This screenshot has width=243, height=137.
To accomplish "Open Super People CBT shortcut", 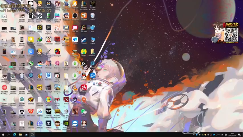I will [48, 113].
